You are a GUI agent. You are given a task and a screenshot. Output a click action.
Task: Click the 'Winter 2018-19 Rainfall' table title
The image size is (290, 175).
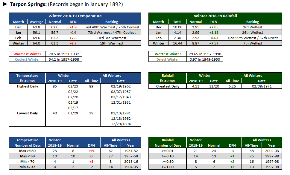point(215,16)
